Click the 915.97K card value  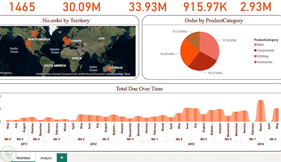[205, 7]
